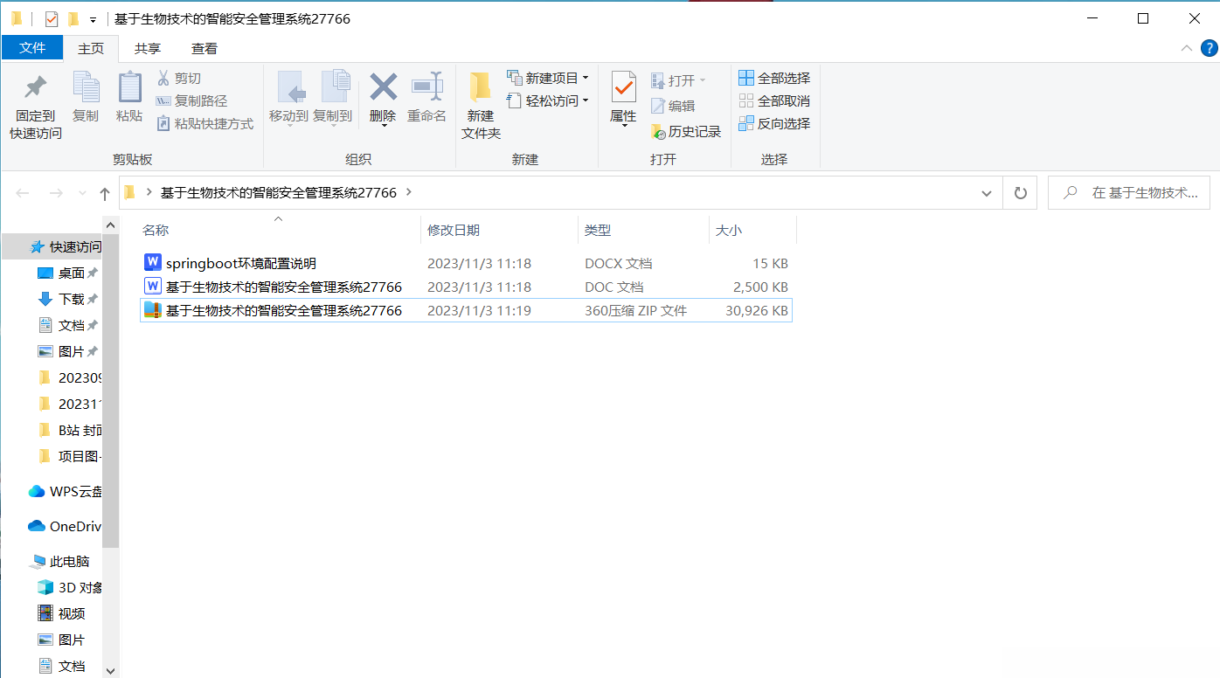Viewport: 1220px width, 678px height.
Task: Switch to the Home (主页) tab
Action: tap(91, 48)
